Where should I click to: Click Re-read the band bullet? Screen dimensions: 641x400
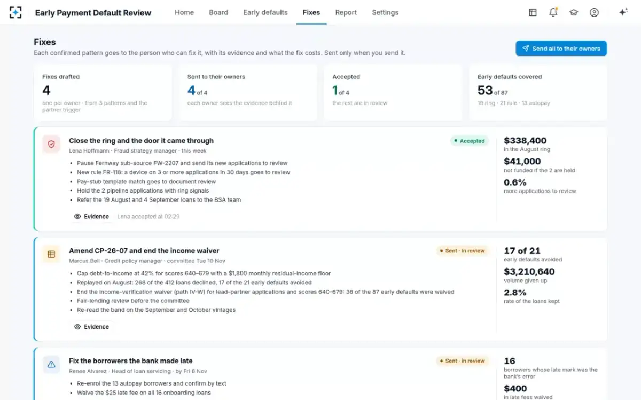point(156,310)
